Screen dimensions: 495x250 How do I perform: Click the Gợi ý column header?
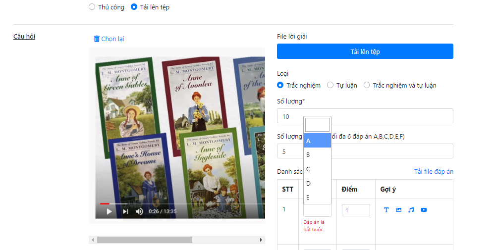(x=388, y=189)
